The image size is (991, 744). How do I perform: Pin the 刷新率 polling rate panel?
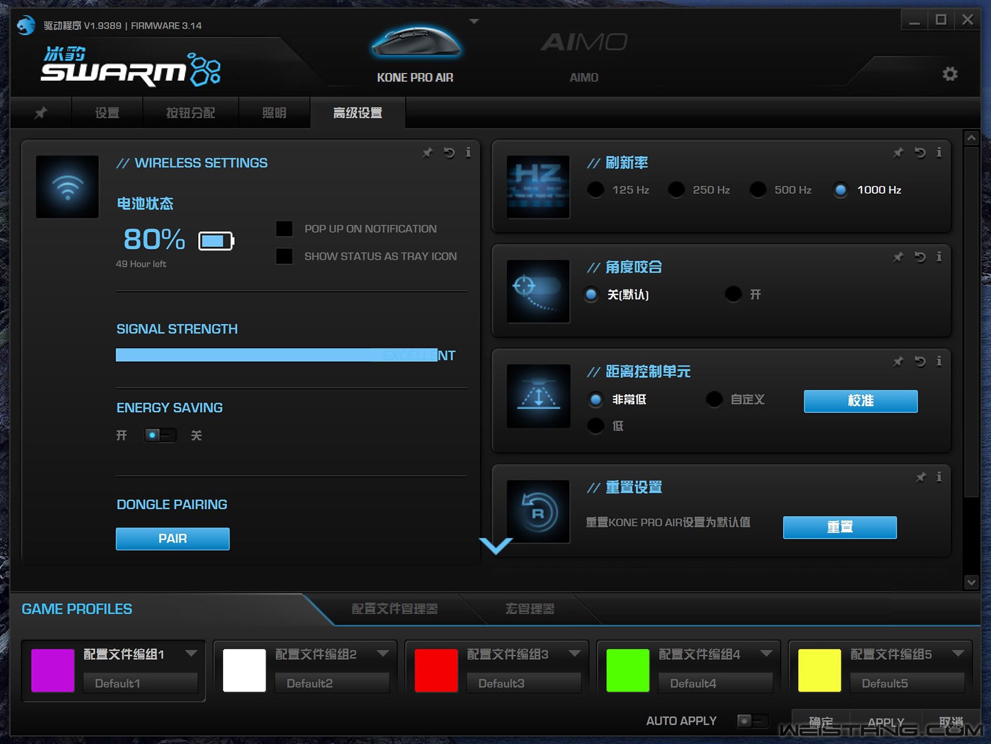[898, 153]
